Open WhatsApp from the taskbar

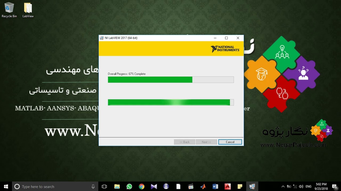(x=129, y=186)
